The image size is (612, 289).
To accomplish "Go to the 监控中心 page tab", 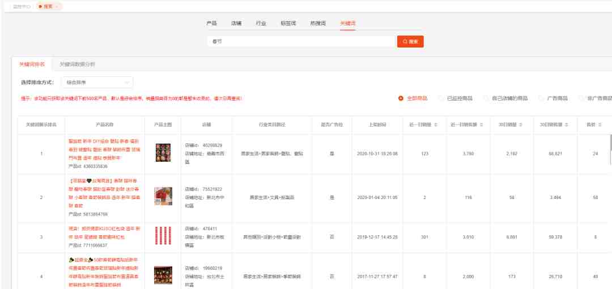I will [22, 7].
